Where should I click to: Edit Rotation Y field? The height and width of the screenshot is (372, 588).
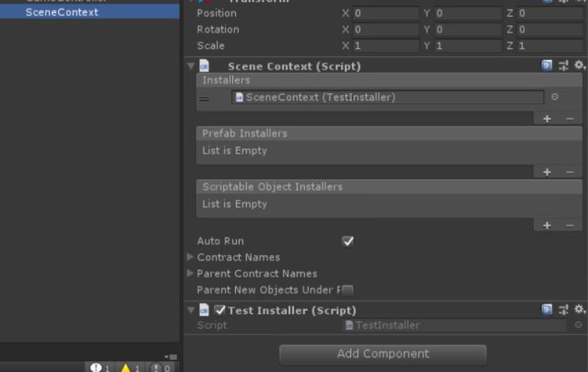coord(467,29)
